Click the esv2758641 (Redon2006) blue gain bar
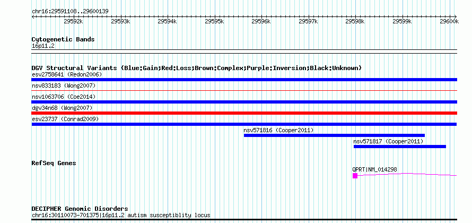Image resolution: width=472 pixels, height=223 pixels. (244, 80)
